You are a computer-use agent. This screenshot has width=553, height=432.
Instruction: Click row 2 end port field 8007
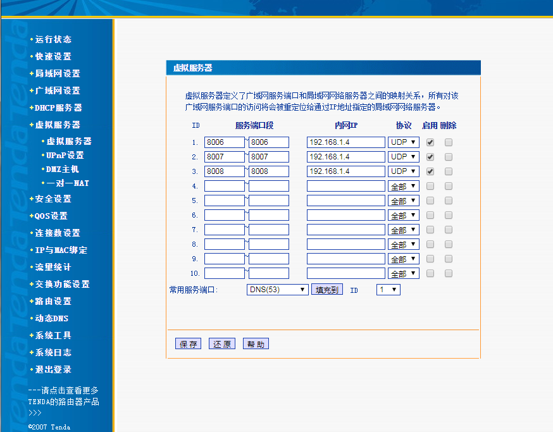(x=269, y=157)
